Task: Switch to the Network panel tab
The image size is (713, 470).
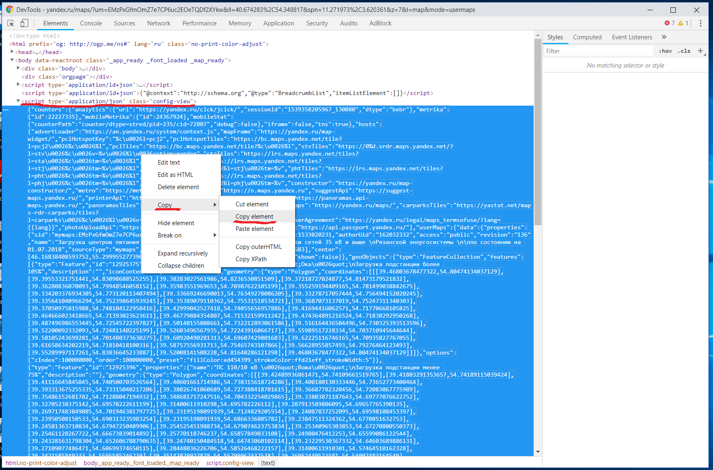Action: 158,23
